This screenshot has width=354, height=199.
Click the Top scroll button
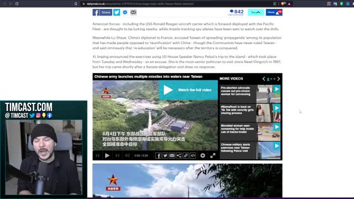click(x=256, y=12)
